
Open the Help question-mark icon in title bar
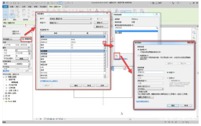pos(178,3)
